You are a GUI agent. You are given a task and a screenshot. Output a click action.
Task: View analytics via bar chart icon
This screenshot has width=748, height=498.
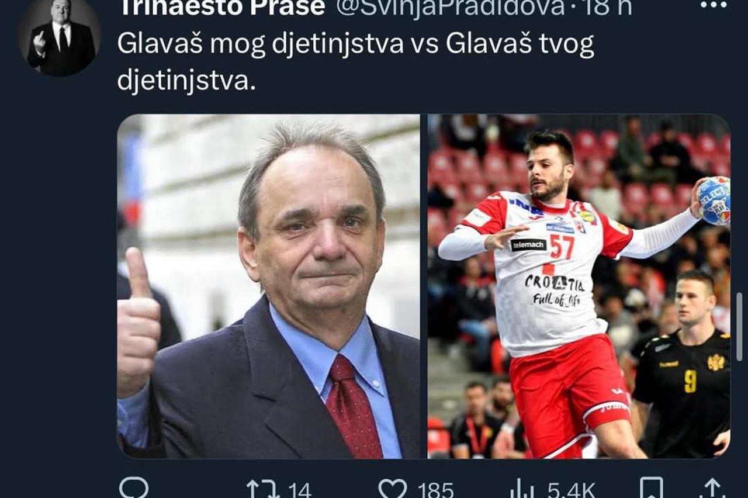tap(522, 489)
